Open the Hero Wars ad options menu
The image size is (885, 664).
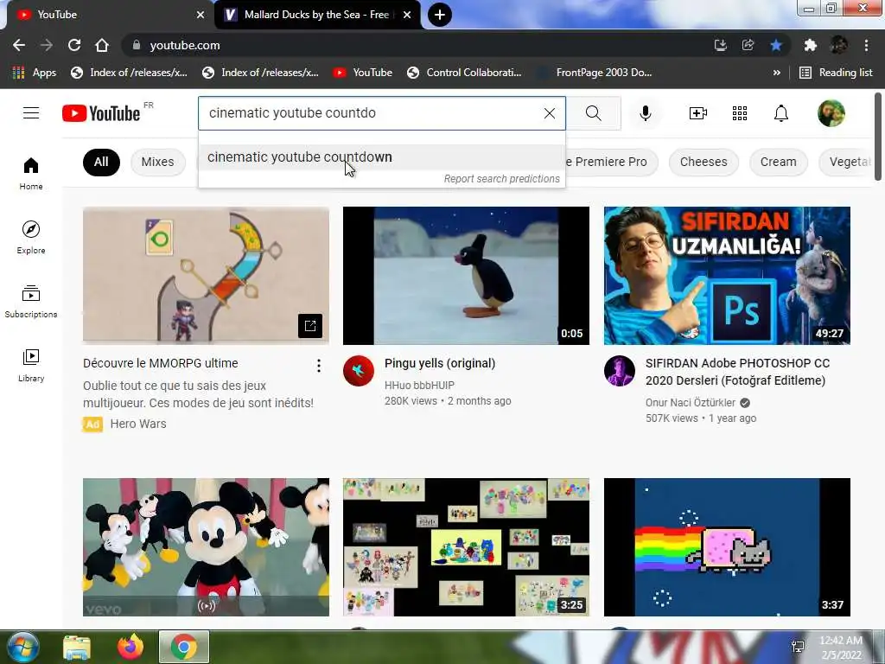click(x=319, y=366)
